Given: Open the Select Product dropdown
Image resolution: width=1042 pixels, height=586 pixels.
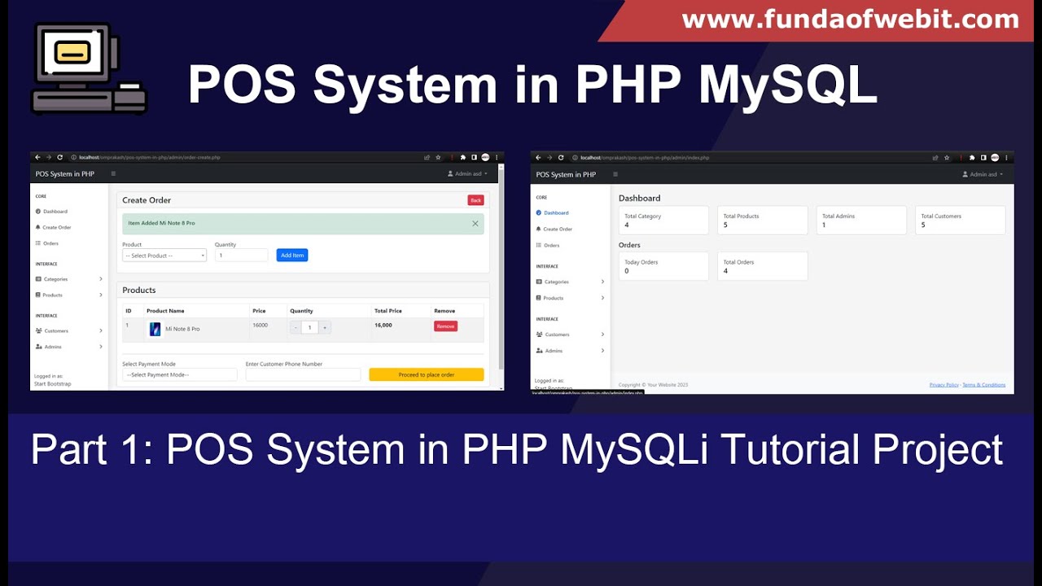Looking at the screenshot, I should pyautogui.click(x=164, y=256).
